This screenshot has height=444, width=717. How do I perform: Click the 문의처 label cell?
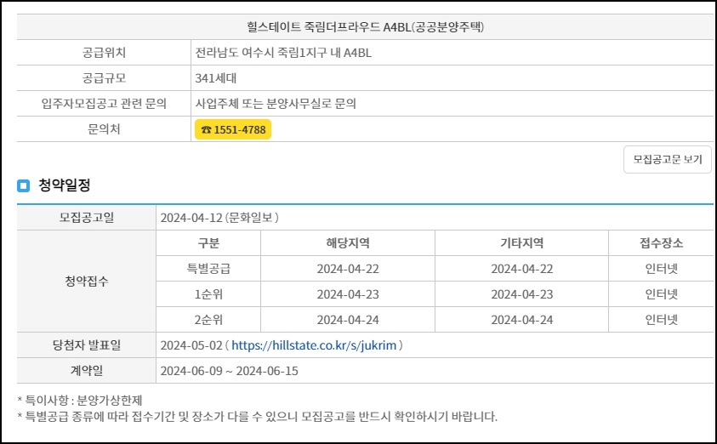pos(104,129)
